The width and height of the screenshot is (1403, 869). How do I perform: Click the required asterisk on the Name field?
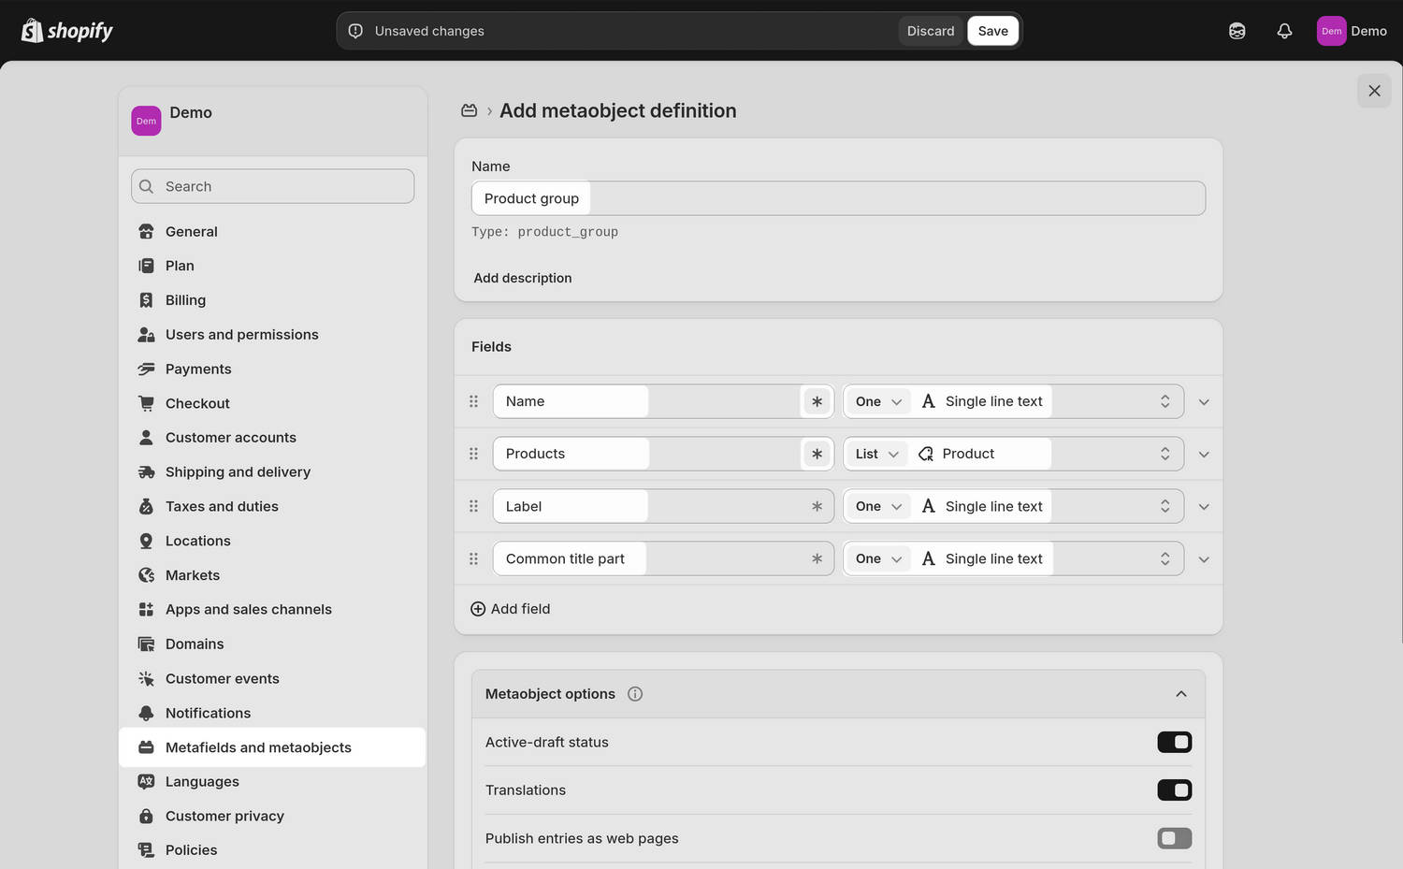click(817, 400)
